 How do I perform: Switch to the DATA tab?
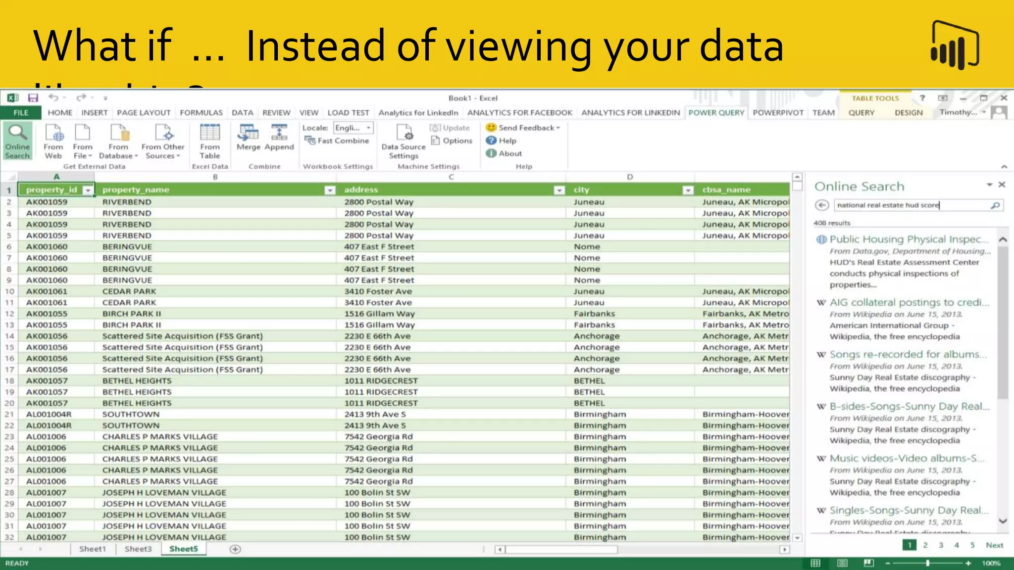(x=243, y=113)
